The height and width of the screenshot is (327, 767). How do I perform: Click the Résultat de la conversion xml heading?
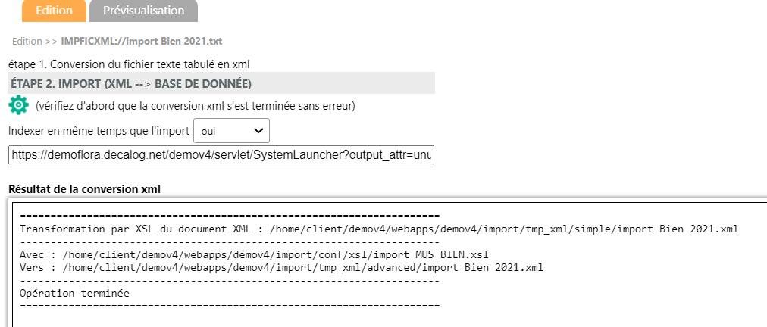[85, 188]
